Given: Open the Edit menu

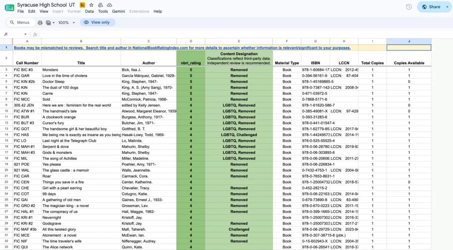Looking at the screenshot, I should (32, 11).
